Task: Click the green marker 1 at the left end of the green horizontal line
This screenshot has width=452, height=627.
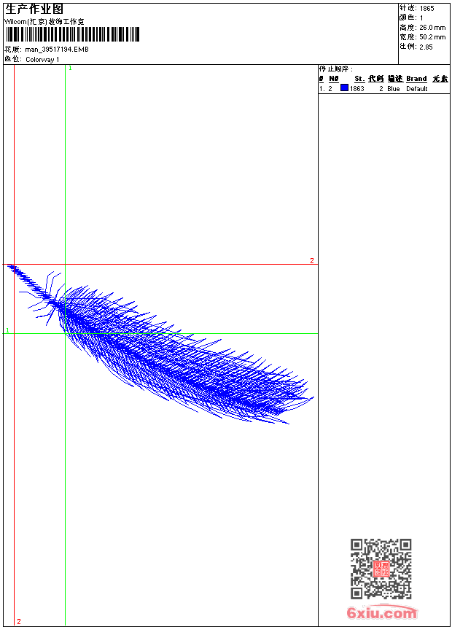Action: 7,330
